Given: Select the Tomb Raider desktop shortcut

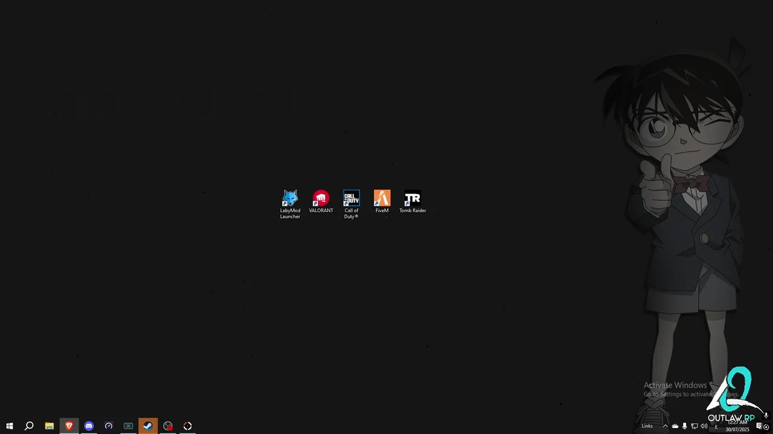Looking at the screenshot, I should pos(412,202).
